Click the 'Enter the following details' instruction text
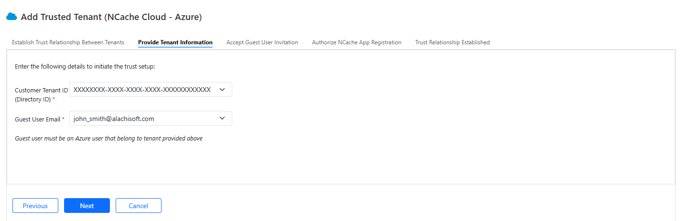Image resolution: width=681 pixels, height=221 pixels. 85,67
